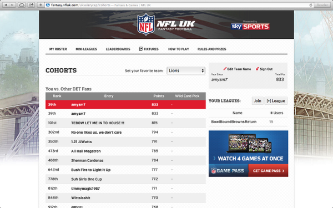Click the 473rd rank cell
Viewport: 333px width, 208px height.
(x=53, y=151)
